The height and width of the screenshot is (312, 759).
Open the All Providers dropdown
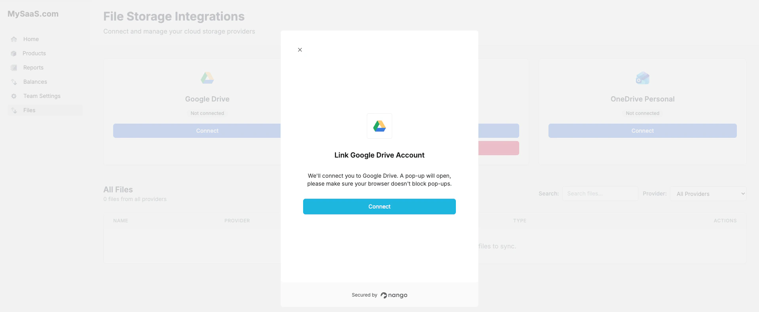[x=708, y=194]
